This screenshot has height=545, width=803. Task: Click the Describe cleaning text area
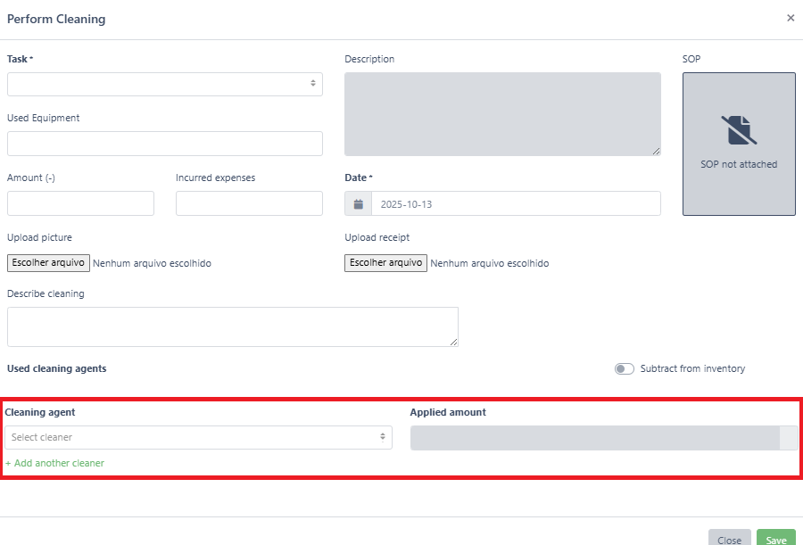coord(232,326)
